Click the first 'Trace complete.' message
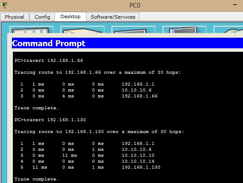Image resolution: width=243 pixels, height=183 pixels. pyautogui.click(x=37, y=108)
